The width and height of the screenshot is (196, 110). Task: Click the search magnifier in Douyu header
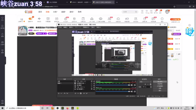click(x=136, y=12)
